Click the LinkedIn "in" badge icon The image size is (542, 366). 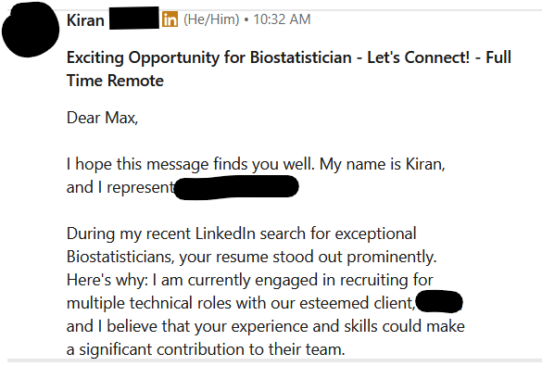point(170,19)
